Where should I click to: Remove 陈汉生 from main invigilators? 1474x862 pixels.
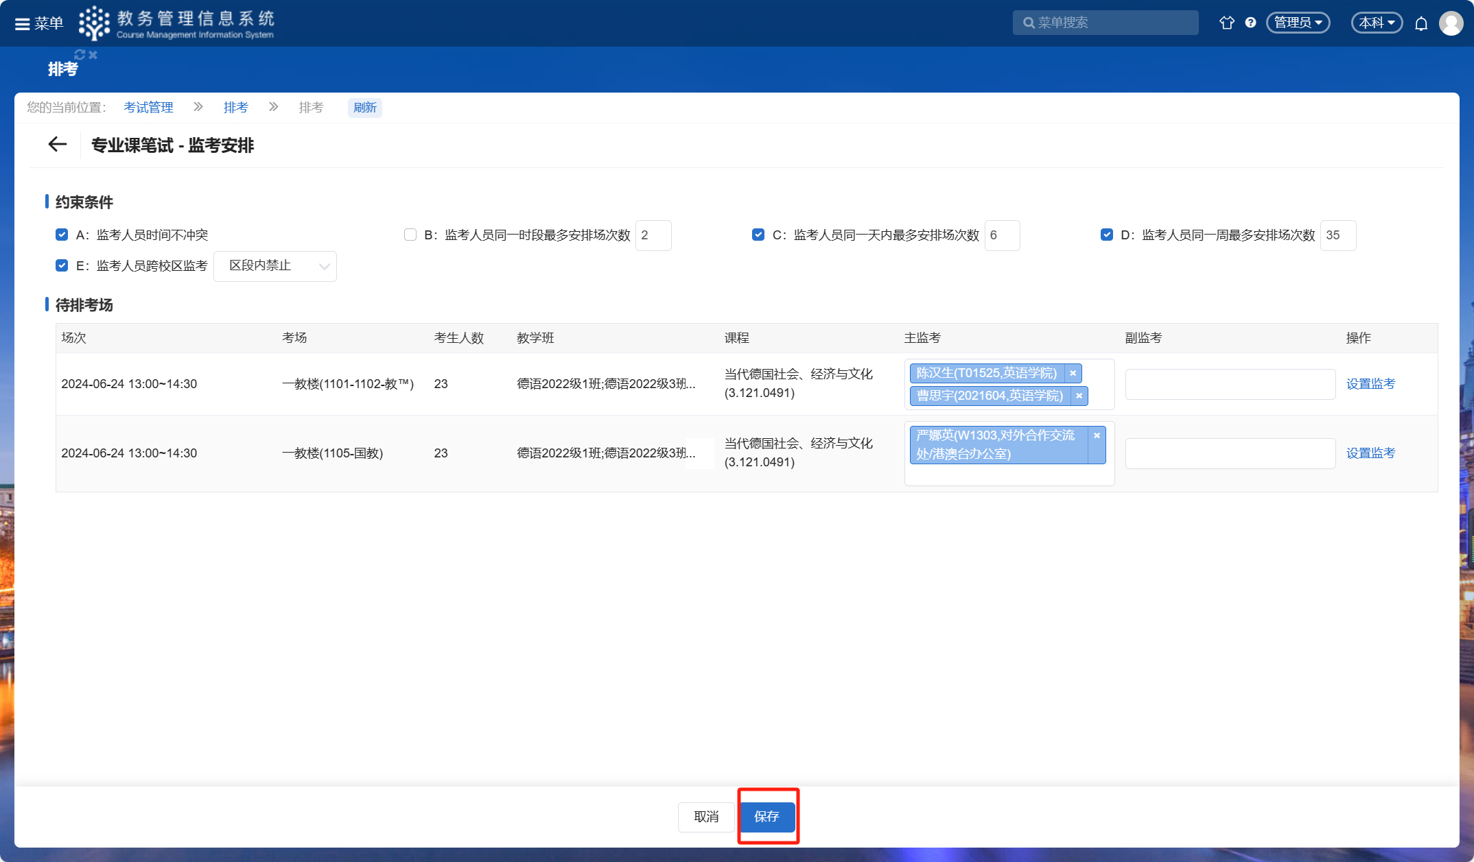pos(1073,373)
